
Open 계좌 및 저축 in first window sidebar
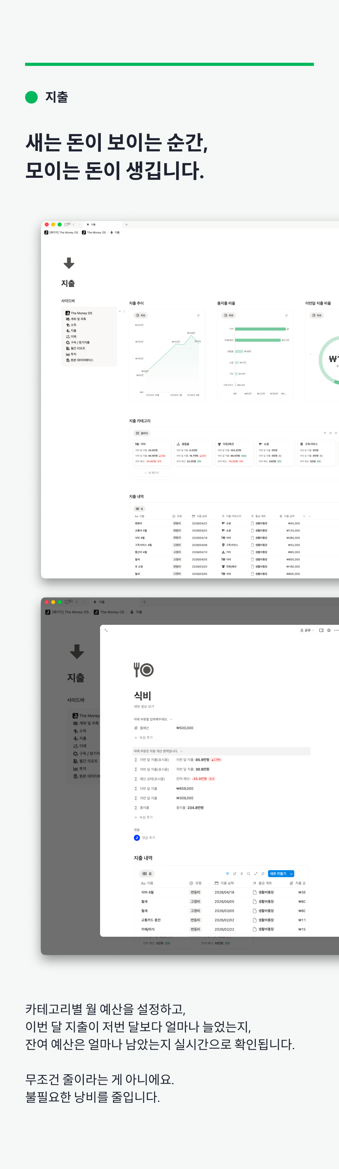76,319
